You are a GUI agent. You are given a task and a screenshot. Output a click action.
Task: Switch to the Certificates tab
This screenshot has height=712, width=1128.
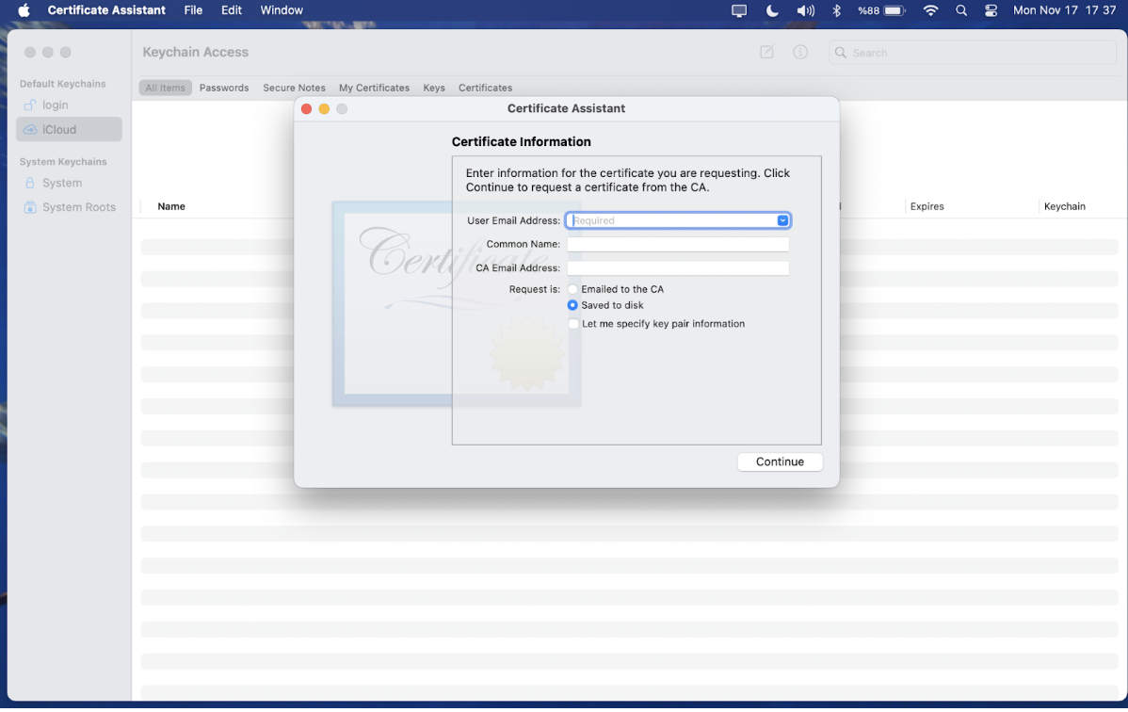pos(486,88)
